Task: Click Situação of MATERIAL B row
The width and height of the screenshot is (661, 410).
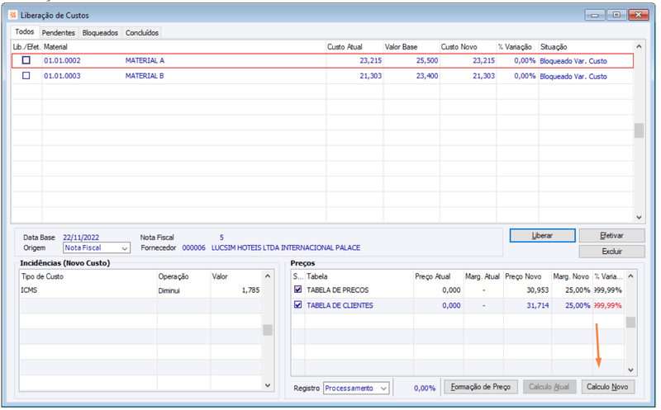Action: point(573,77)
